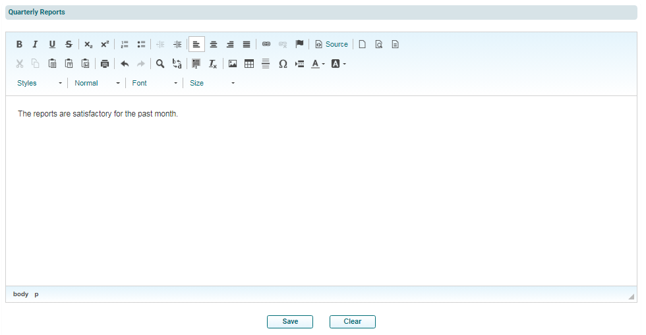
Task: Toggle underline formatting
Action: coord(52,45)
